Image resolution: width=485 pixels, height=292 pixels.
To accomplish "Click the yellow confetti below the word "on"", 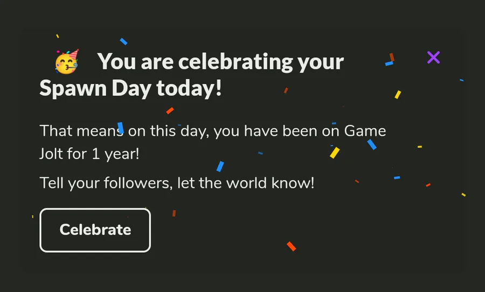I will pyautogui.click(x=335, y=153).
